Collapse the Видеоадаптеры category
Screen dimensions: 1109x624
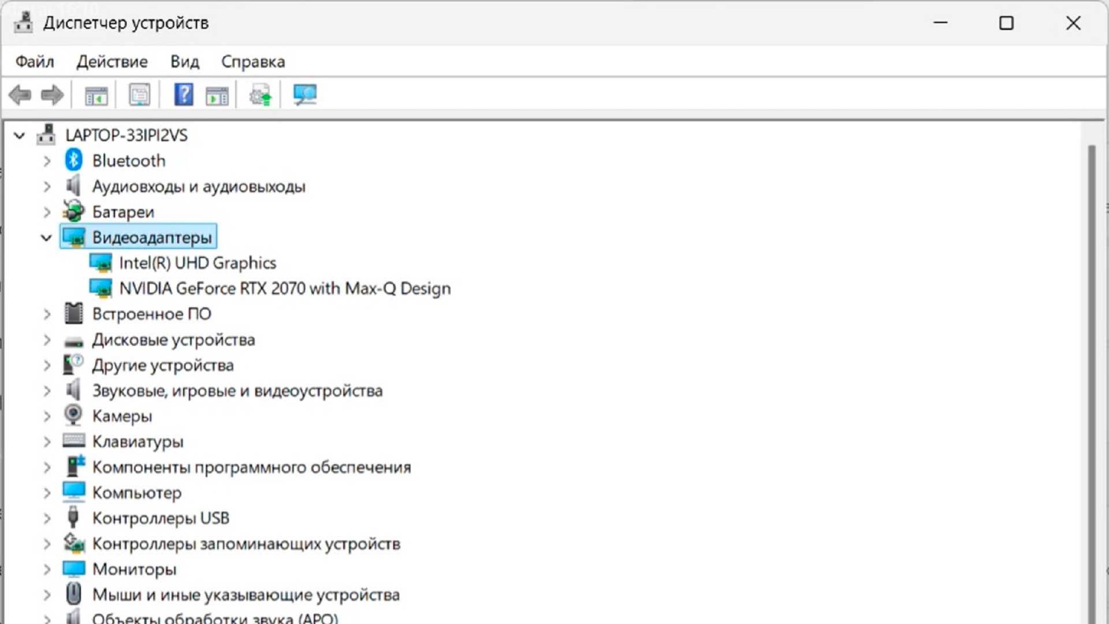(x=46, y=237)
